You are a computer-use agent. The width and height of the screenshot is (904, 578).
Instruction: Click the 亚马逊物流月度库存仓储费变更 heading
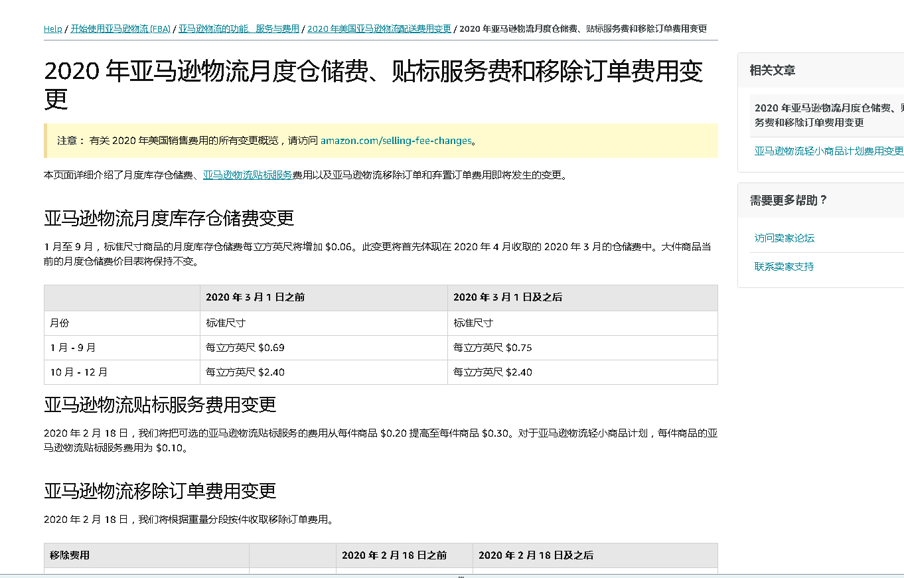click(x=169, y=218)
